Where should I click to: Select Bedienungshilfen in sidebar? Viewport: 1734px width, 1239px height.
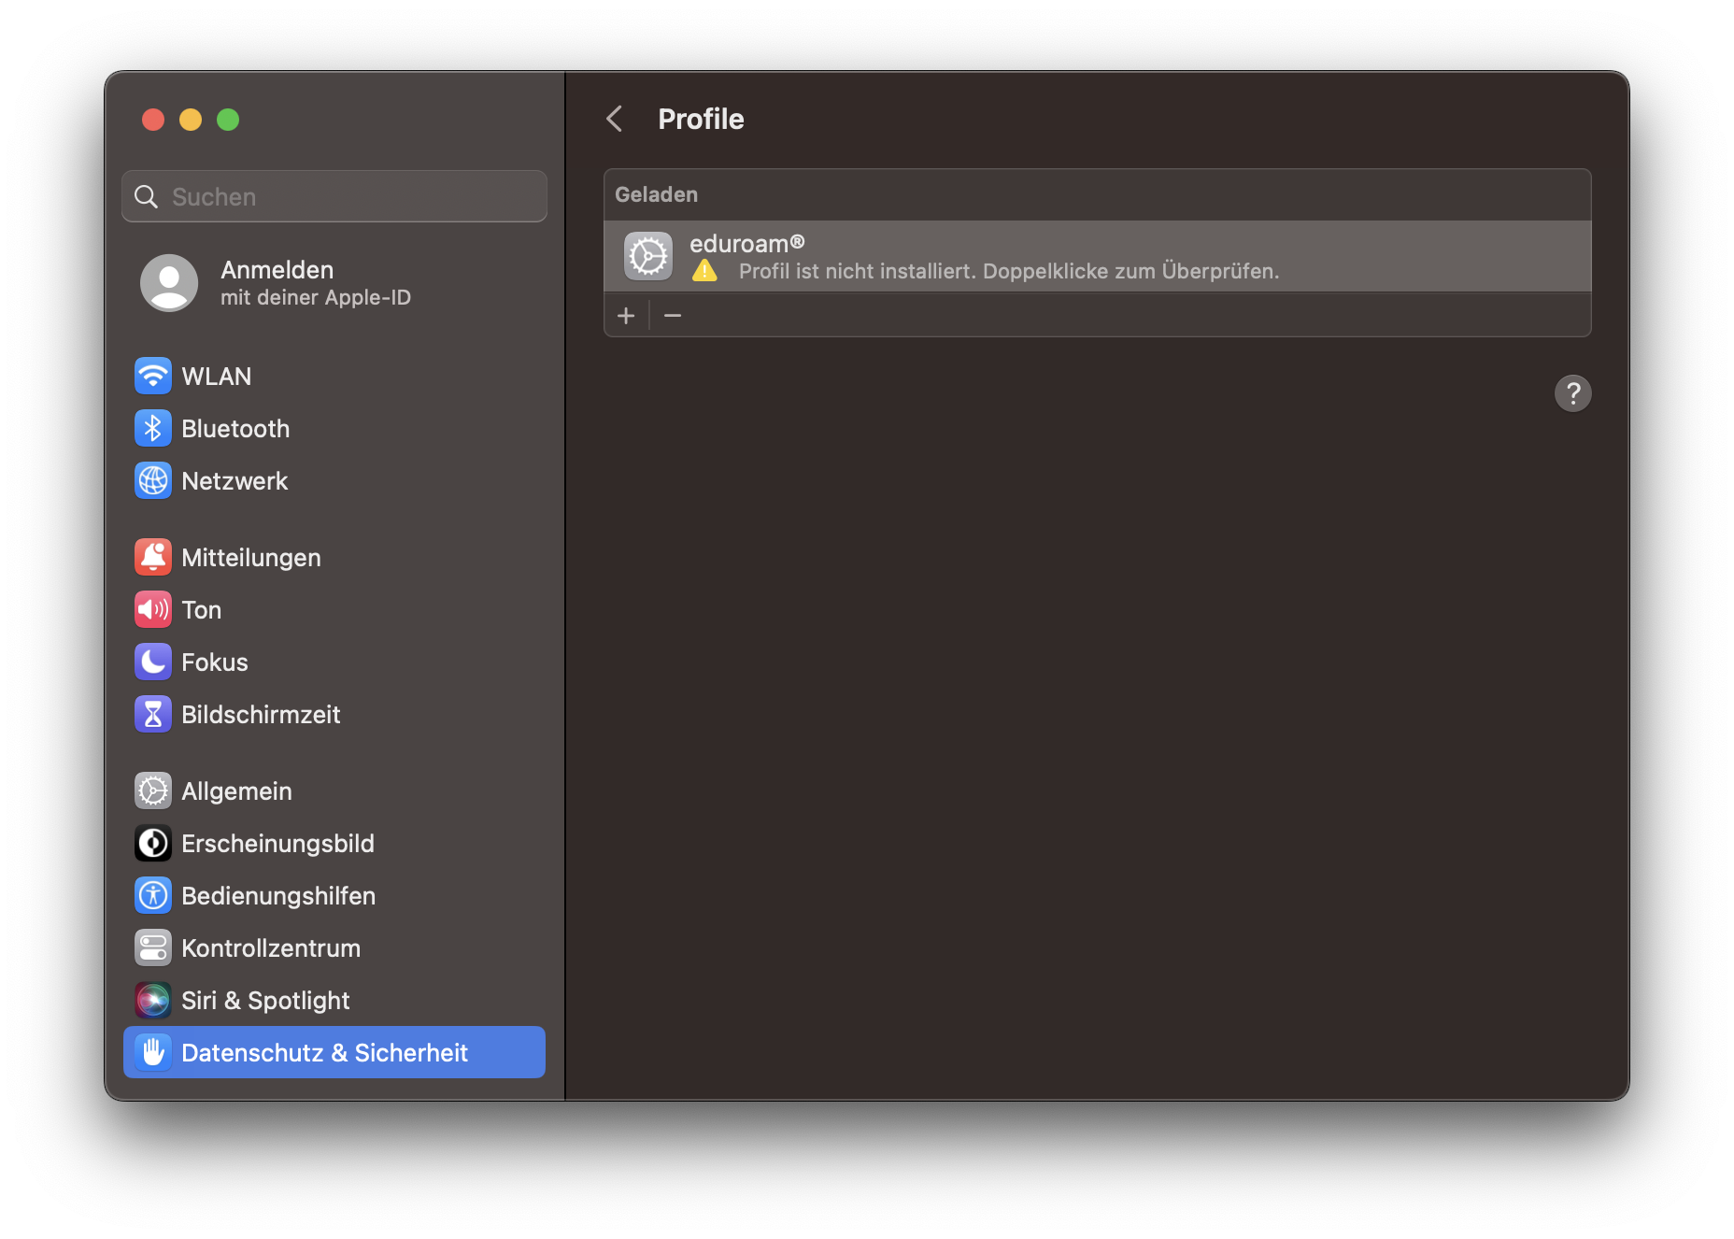point(278,896)
